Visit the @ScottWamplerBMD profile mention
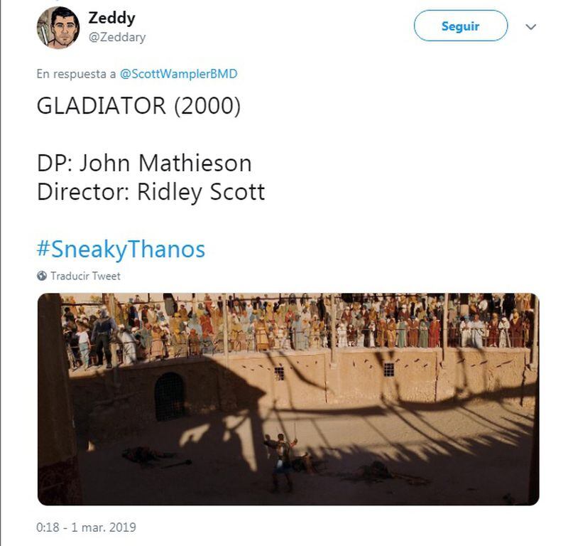Viewport: 568px width, 546px height. point(179,74)
